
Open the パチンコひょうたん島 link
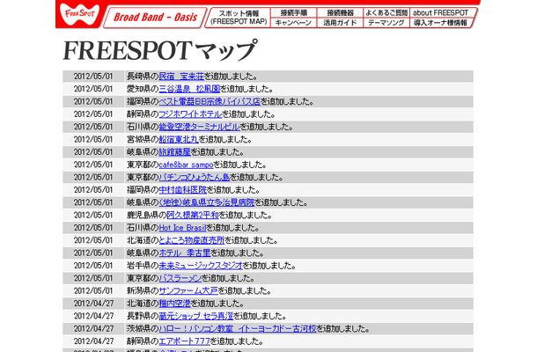point(195,178)
